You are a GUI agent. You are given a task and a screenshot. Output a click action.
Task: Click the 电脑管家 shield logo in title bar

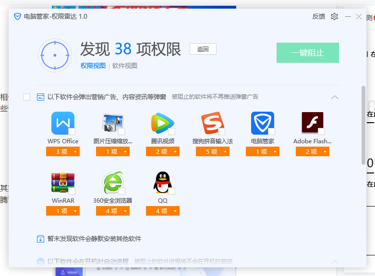[17, 16]
